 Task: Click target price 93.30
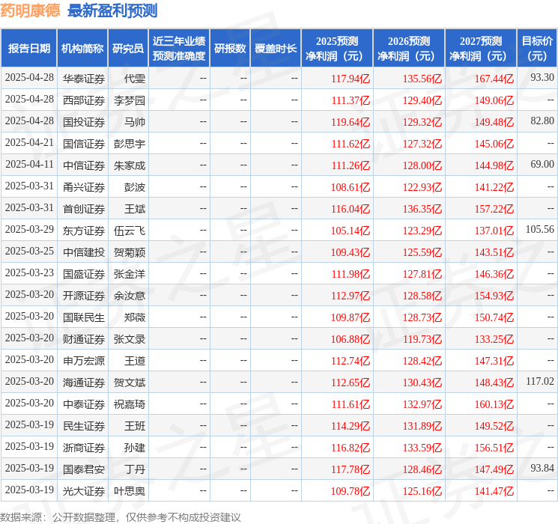[542, 77]
